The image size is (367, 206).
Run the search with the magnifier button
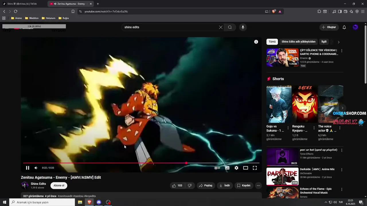[230, 27]
